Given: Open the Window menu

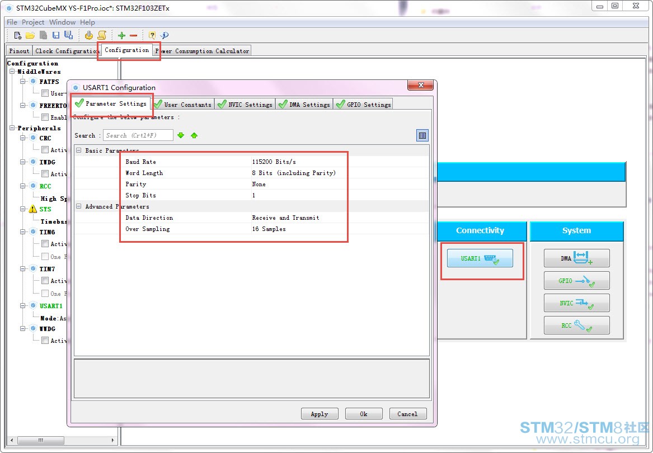Looking at the screenshot, I should click(x=62, y=22).
